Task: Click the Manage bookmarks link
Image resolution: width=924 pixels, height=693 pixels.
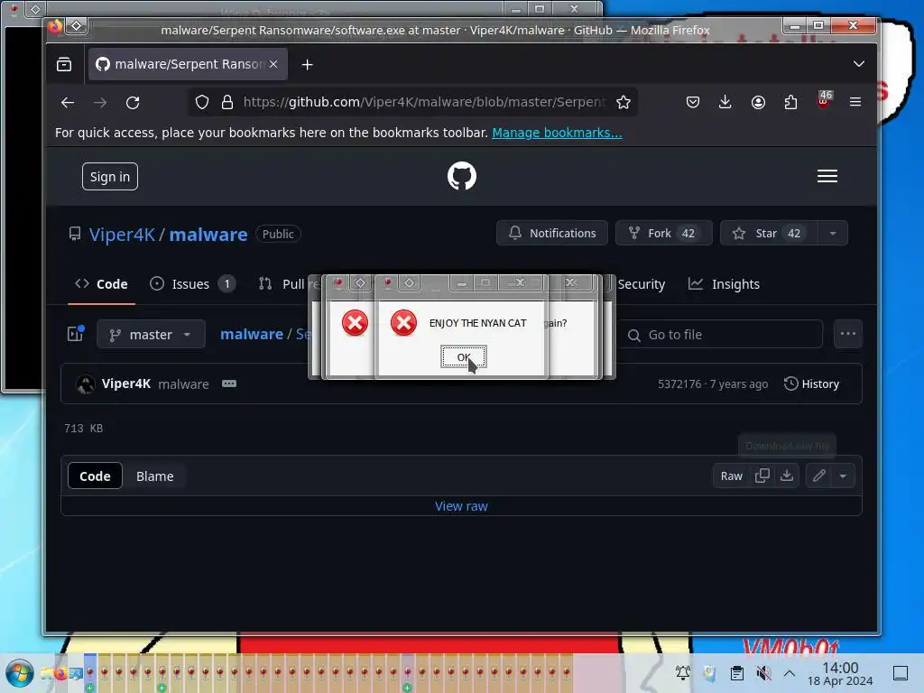Action: pyautogui.click(x=557, y=133)
